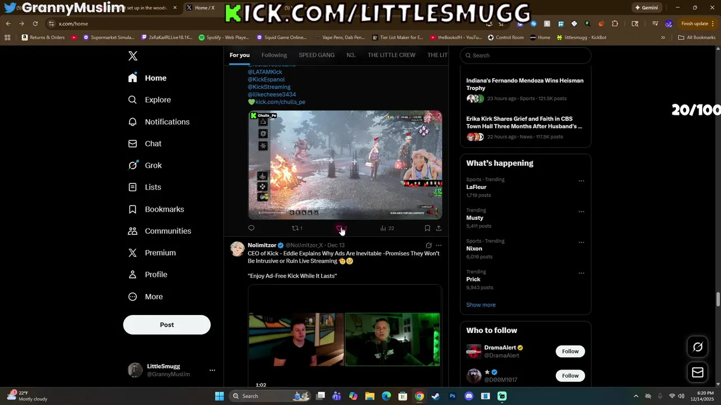Open the floating Grok button
This screenshot has height=405, width=721.
tap(697, 347)
